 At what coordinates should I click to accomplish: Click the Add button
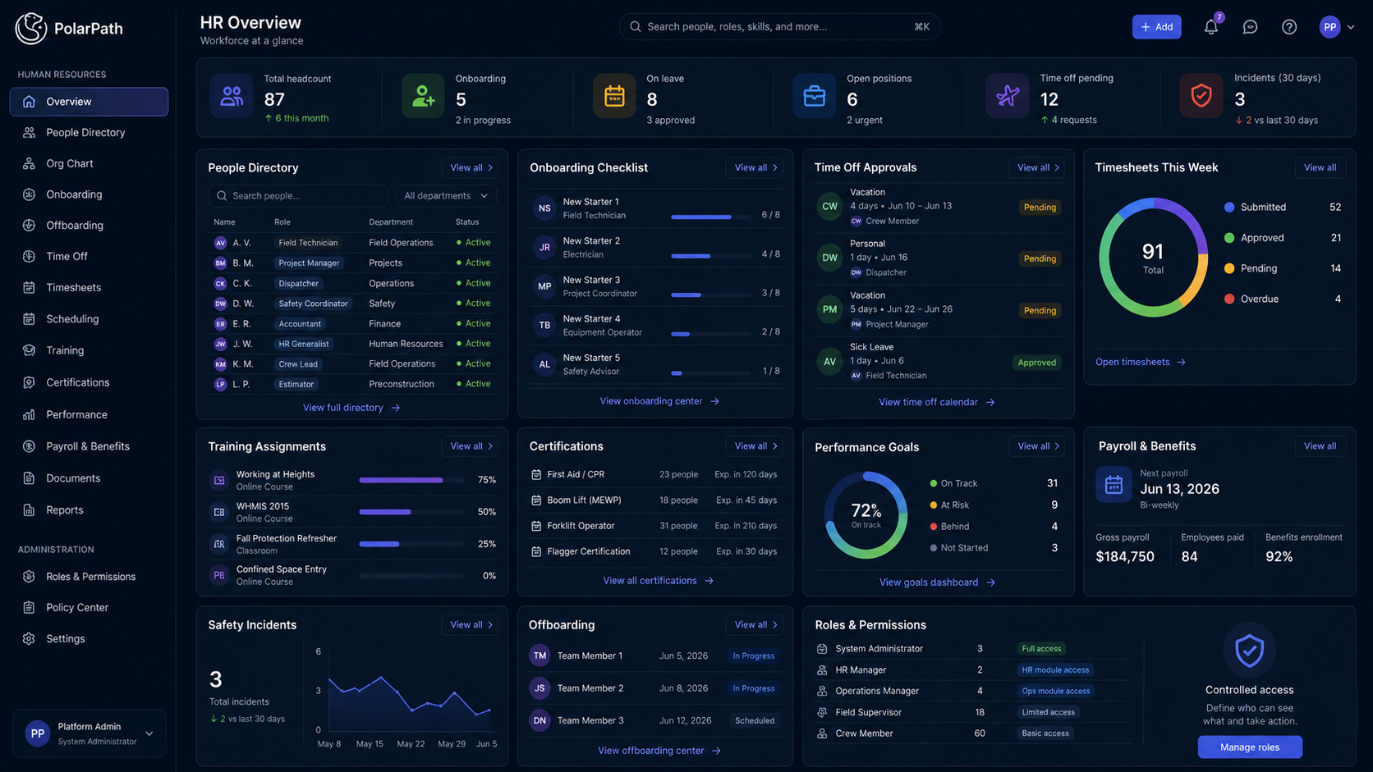pyautogui.click(x=1156, y=27)
